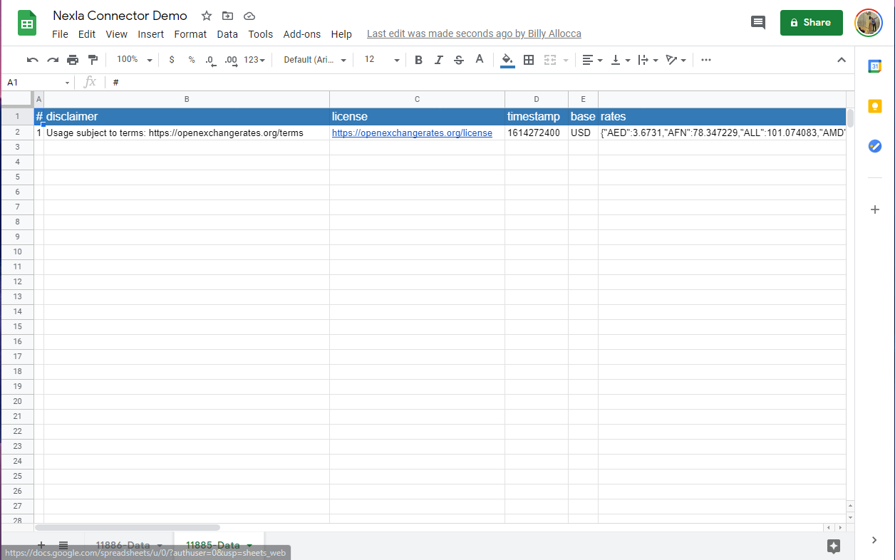This screenshot has width=895, height=560.
Task: Open the Data menu
Action: (x=227, y=34)
